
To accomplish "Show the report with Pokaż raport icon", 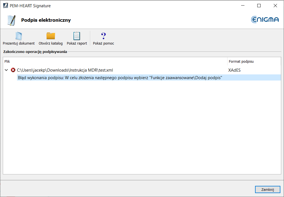I will 77,36.
